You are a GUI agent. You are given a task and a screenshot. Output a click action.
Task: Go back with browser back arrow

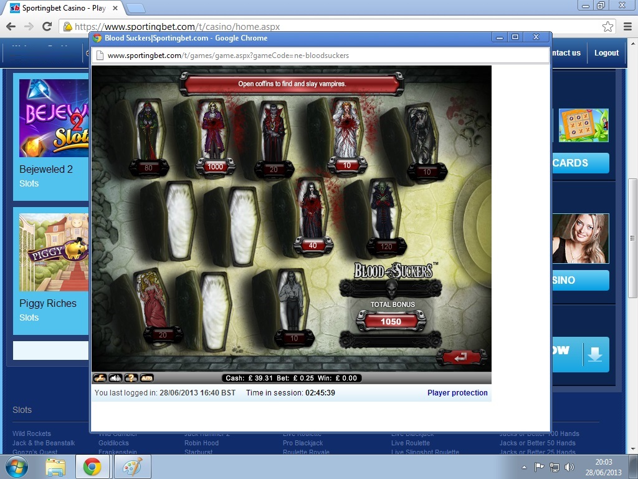[11, 27]
